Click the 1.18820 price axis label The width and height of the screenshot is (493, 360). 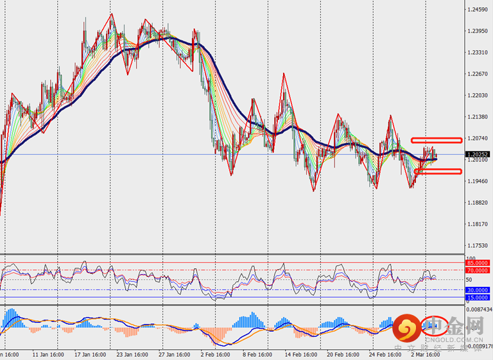478,203
